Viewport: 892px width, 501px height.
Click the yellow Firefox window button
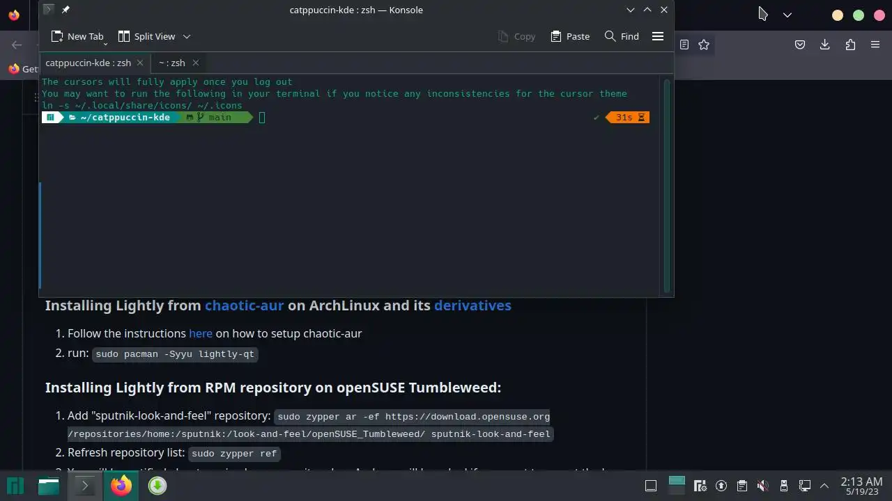point(838,15)
